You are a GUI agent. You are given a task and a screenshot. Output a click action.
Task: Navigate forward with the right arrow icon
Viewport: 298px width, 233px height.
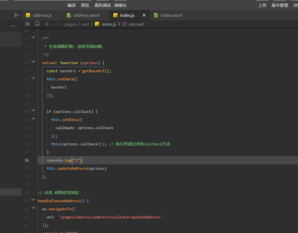pos(57,24)
